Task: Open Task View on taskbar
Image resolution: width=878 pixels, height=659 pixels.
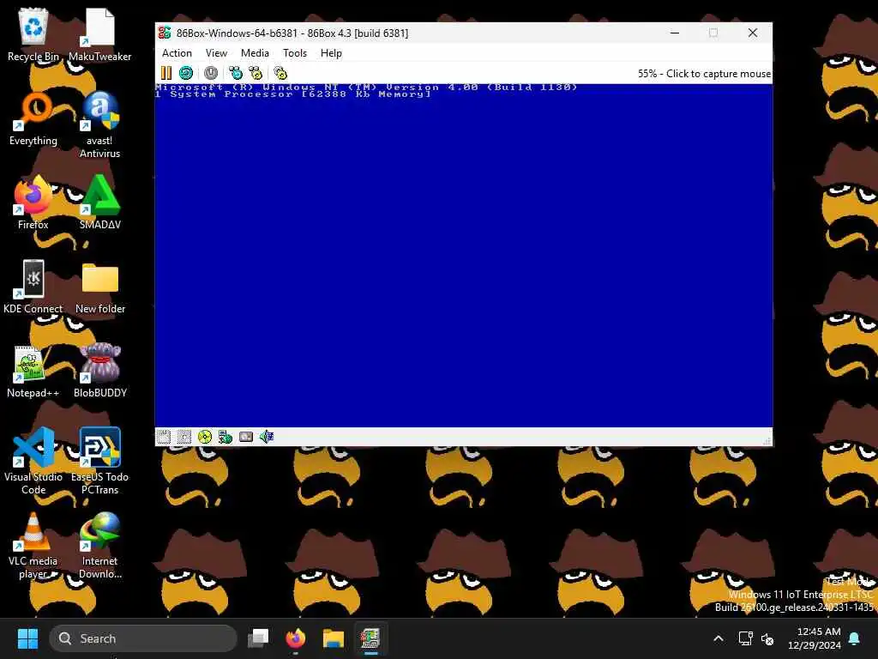Action: [x=258, y=638]
